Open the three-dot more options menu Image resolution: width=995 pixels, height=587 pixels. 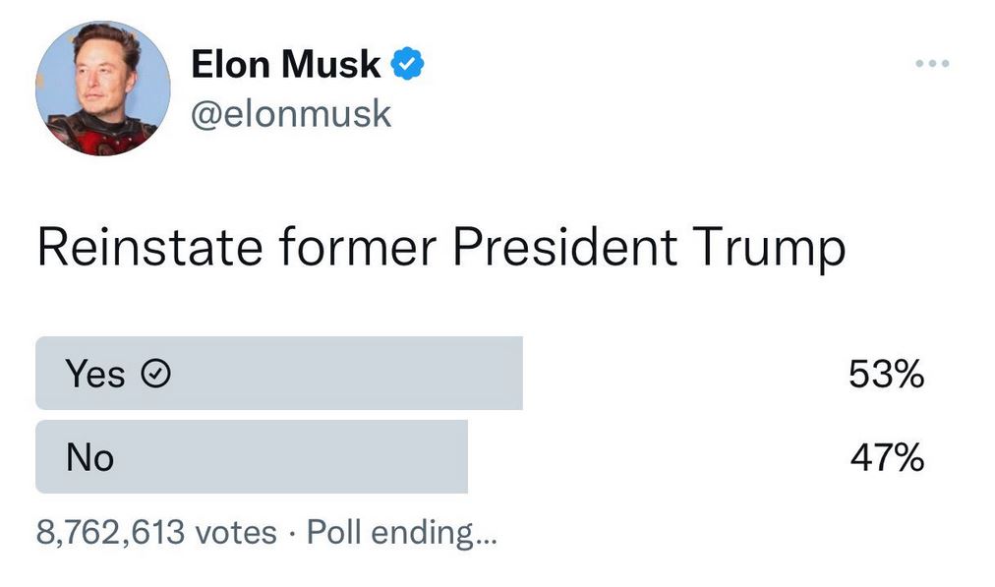(x=930, y=64)
